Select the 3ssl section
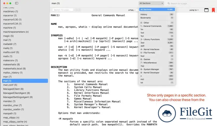This screenshot has height=126, width=217. coord(157,43)
